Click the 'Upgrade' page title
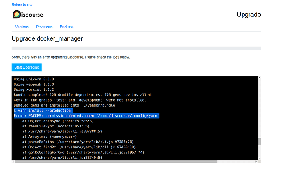289x173 pixels. 249,15
